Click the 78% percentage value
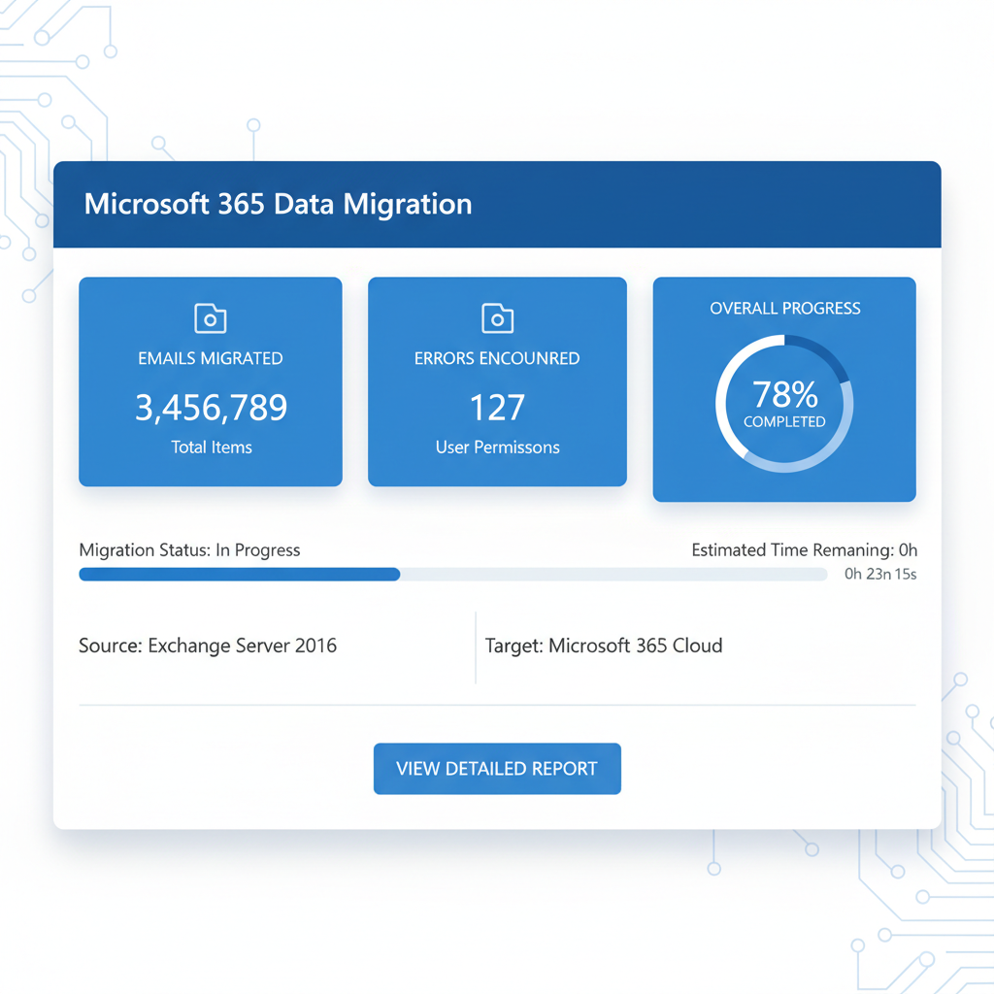 pos(784,394)
